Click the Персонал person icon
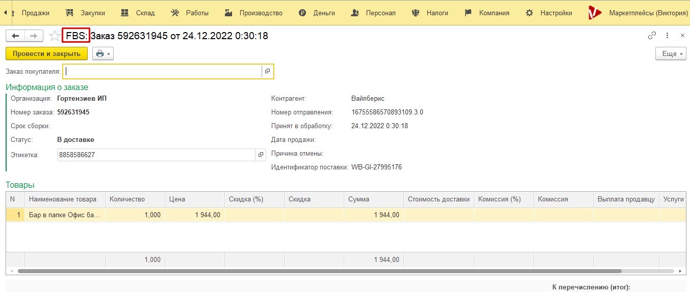The height and width of the screenshot is (292, 690). pyautogui.click(x=355, y=13)
